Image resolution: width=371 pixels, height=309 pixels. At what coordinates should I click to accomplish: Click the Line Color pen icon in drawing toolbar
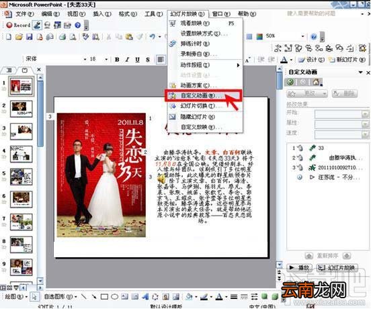click(x=204, y=296)
